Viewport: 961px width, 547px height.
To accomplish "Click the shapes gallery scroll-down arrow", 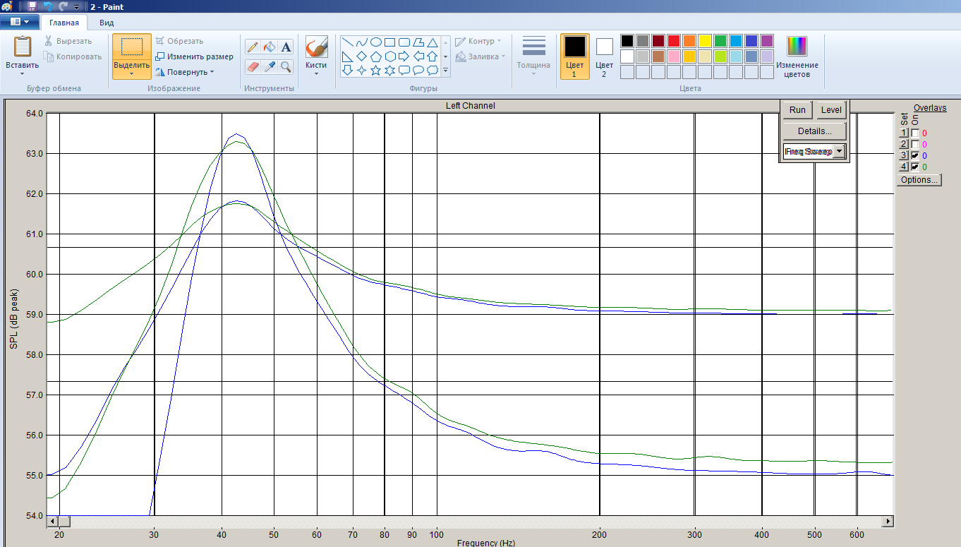I will pyautogui.click(x=445, y=56).
